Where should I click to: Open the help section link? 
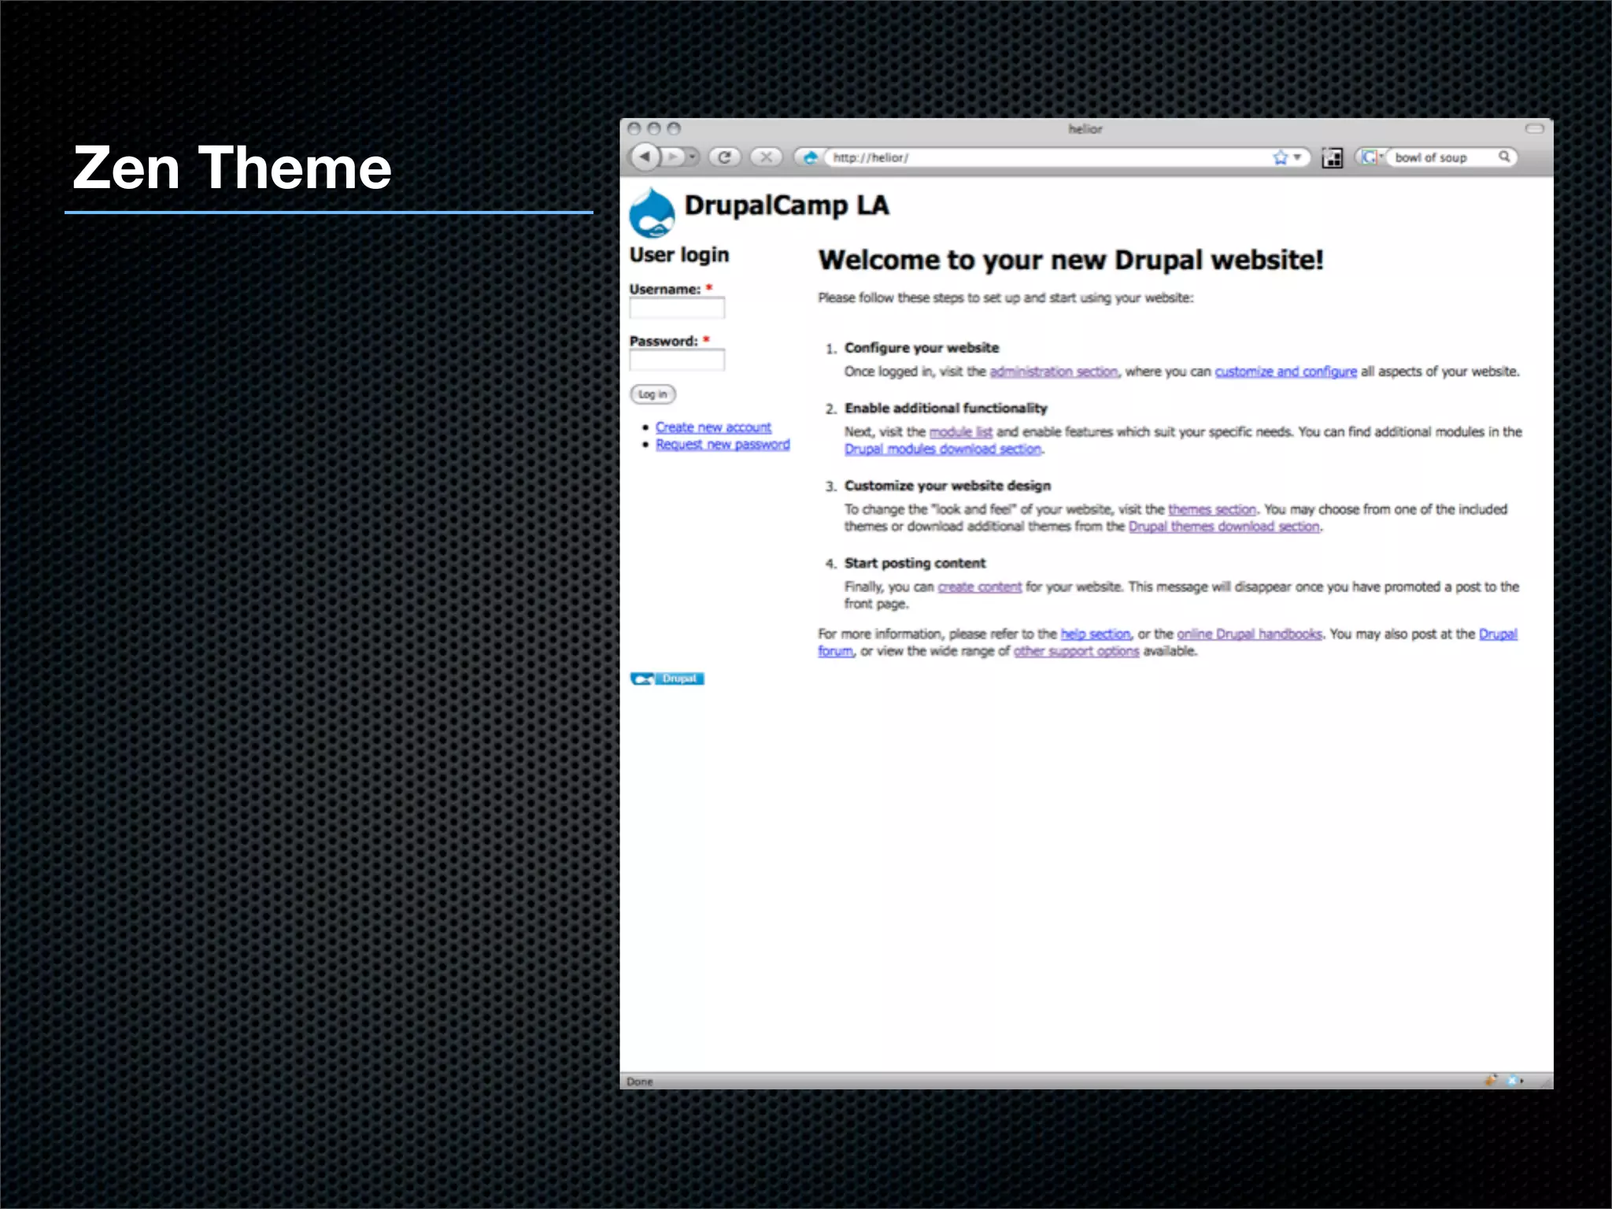pos(1095,634)
